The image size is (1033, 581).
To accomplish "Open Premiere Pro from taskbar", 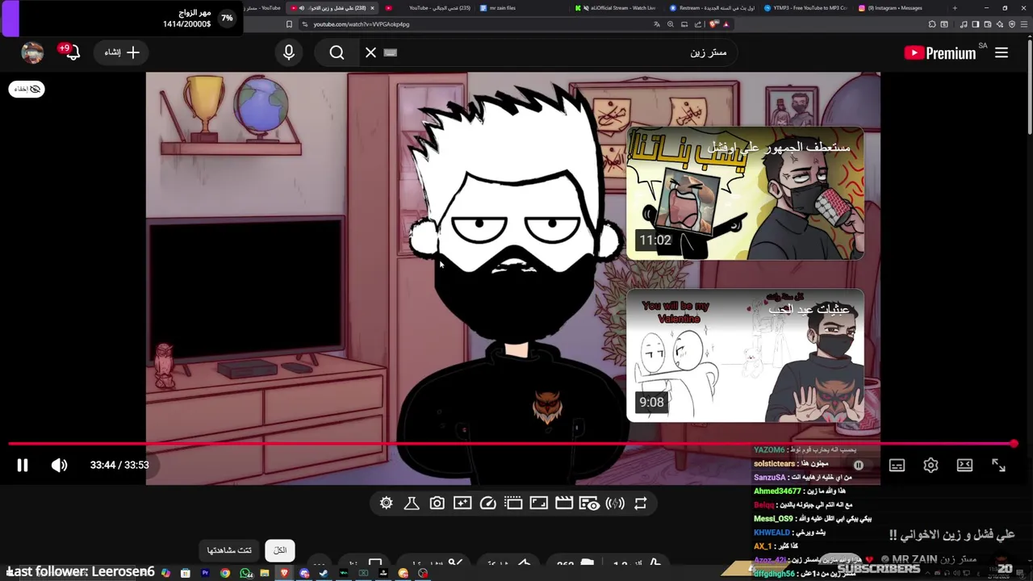I will 205,573.
